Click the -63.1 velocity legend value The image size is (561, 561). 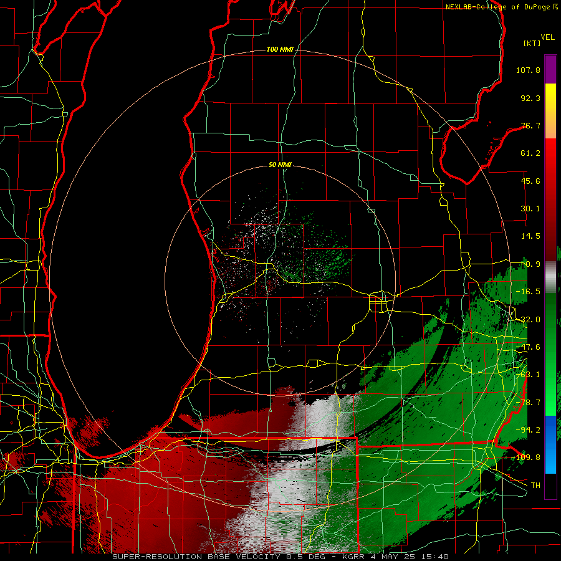pos(528,375)
